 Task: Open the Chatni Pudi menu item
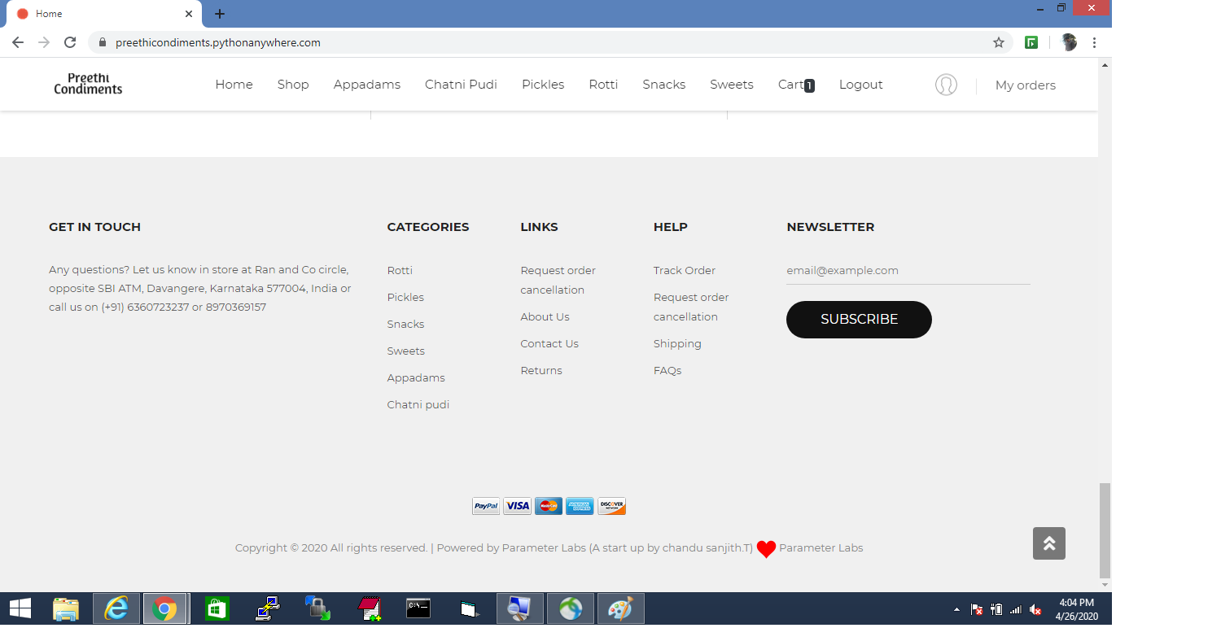point(461,84)
